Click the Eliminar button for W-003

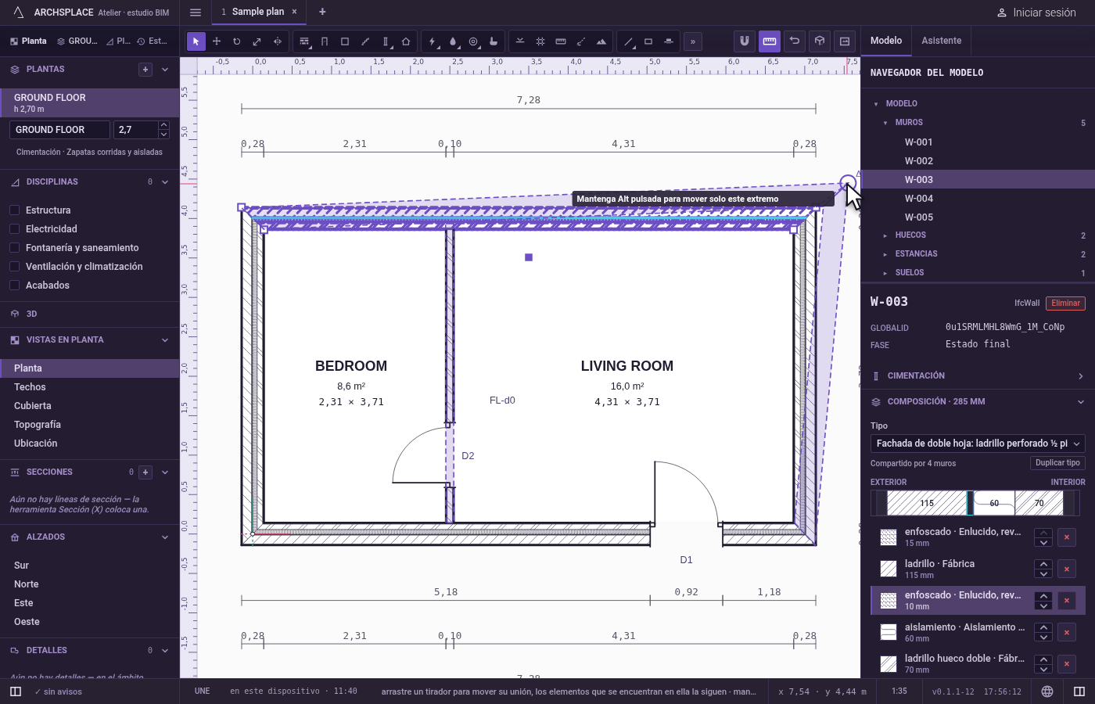coord(1065,304)
